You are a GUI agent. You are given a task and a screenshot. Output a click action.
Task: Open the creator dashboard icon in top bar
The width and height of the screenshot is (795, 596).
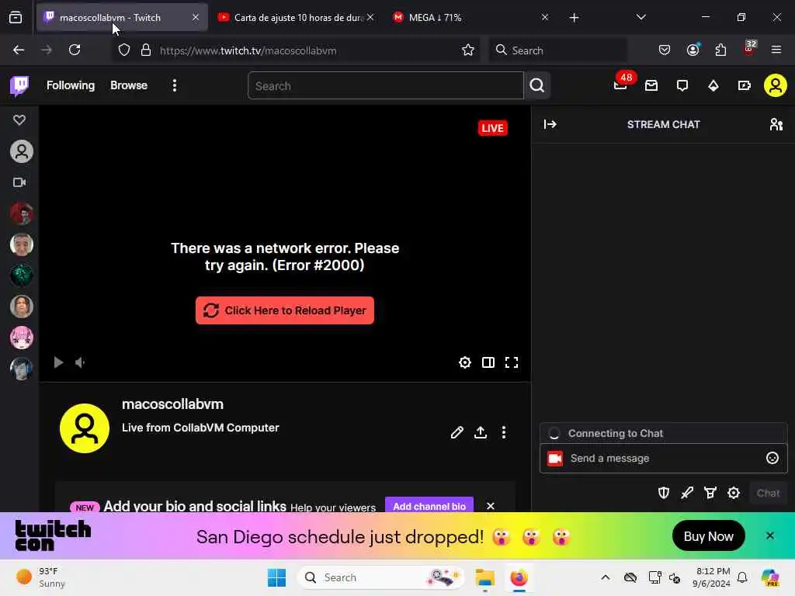tap(745, 85)
